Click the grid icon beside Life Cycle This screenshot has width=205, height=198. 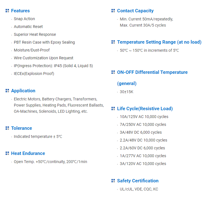(113, 109)
